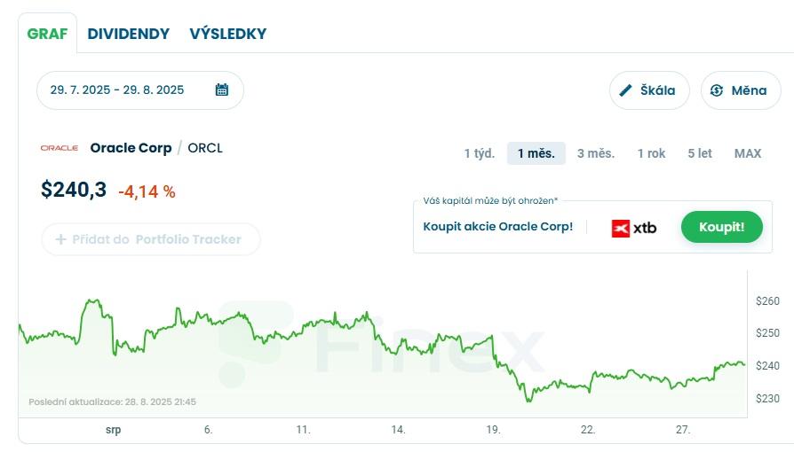Click the currency exchange icon beside Měna
Image resolution: width=794 pixels, height=452 pixels.
(x=717, y=90)
